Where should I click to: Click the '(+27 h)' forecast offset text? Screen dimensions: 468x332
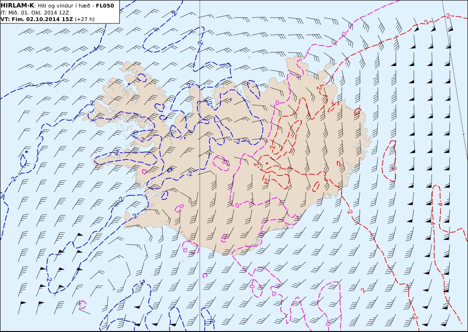pyautogui.click(x=84, y=19)
